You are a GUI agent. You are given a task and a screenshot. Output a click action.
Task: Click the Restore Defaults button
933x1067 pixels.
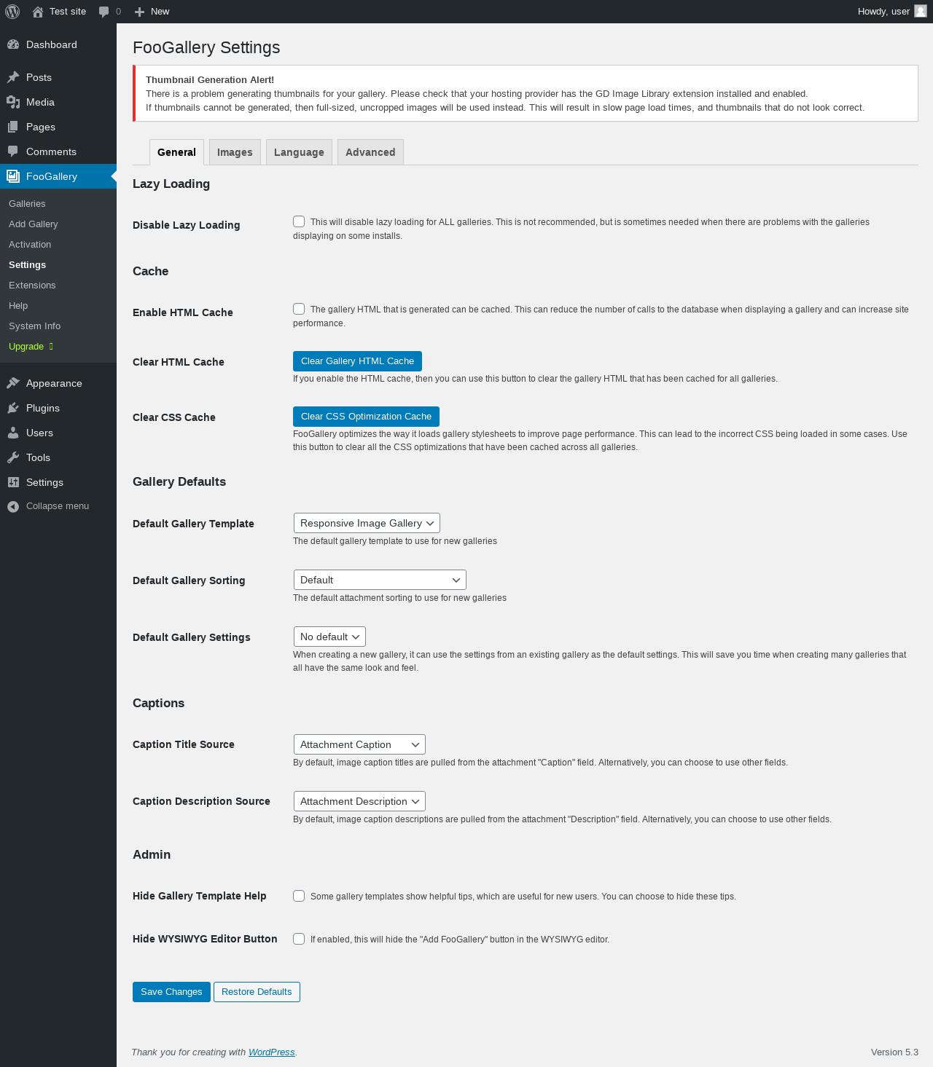(257, 992)
